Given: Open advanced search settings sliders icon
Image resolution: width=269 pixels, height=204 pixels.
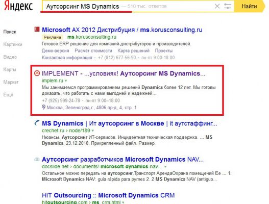Looking at the screenshot, I should pos(228,6).
